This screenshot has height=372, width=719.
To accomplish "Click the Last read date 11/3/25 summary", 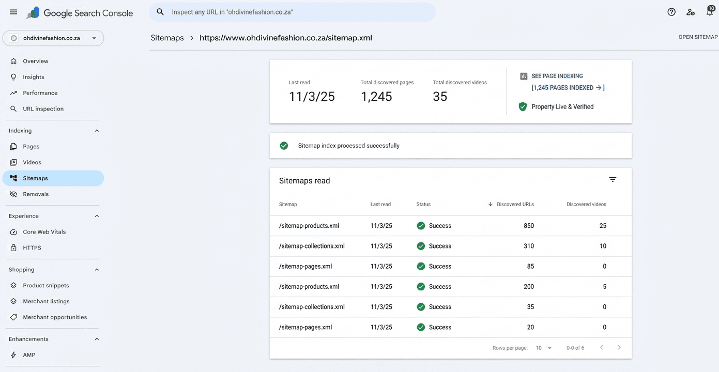I will point(312,97).
